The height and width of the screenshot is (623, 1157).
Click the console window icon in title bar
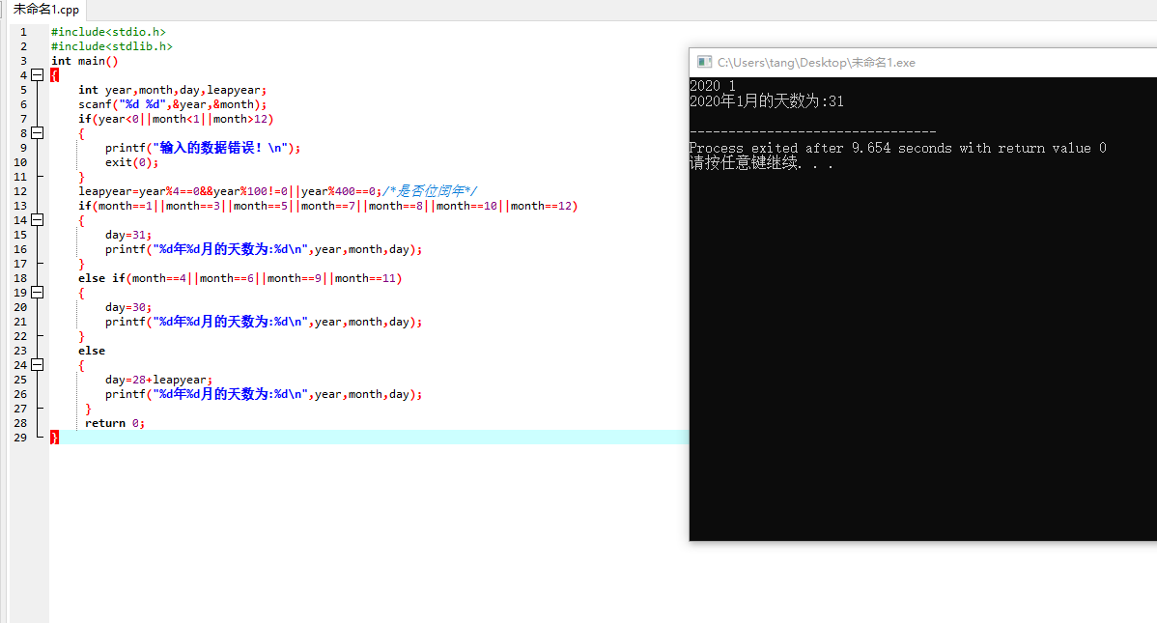click(x=705, y=62)
